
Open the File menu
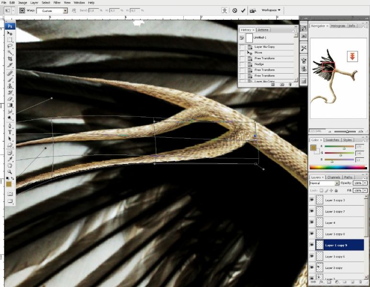[x=4, y=2]
